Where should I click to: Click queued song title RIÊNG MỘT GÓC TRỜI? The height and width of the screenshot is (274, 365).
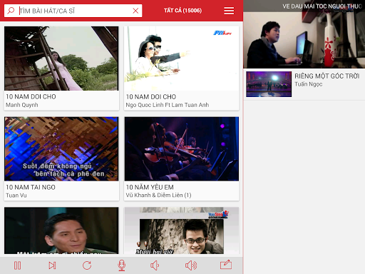pyautogui.click(x=327, y=76)
